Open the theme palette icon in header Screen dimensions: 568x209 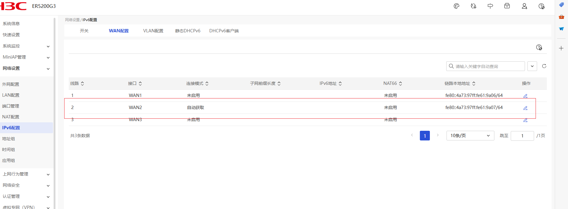pyautogui.click(x=457, y=6)
